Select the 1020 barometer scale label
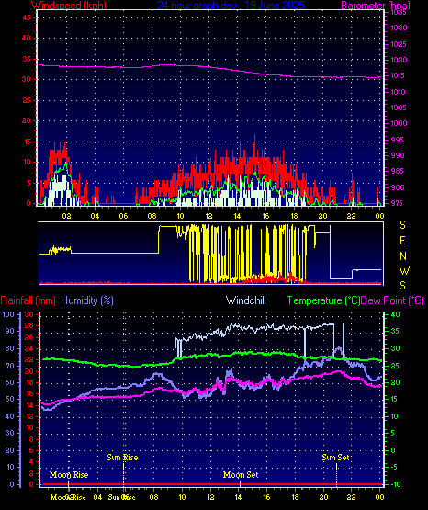Image resolution: width=428 pixels, height=510 pixels. (x=399, y=60)
